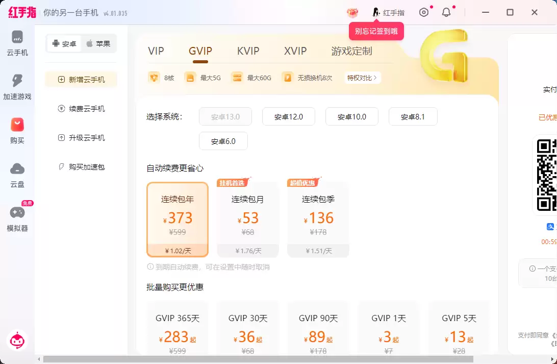
Task: Click the 自动续费更省心 heading text
Action: click(x=175, y=168)
